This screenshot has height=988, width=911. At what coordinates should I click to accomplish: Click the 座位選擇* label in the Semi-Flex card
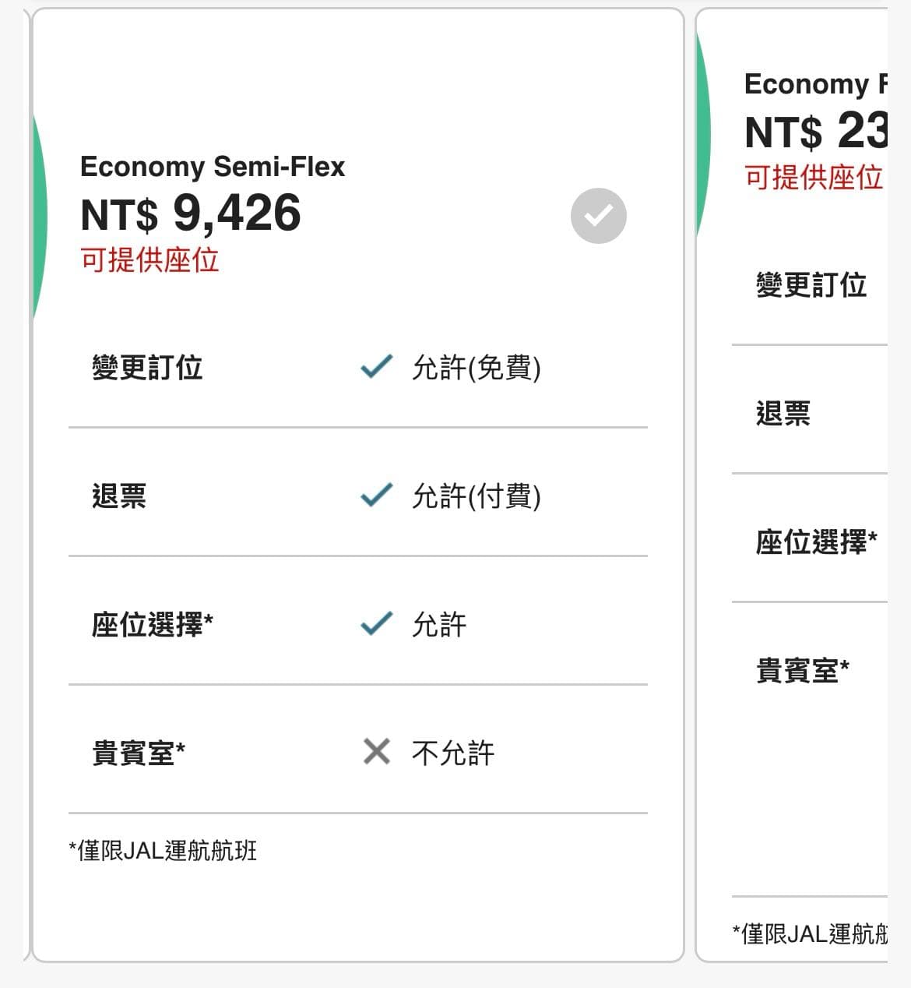point(153,625)
